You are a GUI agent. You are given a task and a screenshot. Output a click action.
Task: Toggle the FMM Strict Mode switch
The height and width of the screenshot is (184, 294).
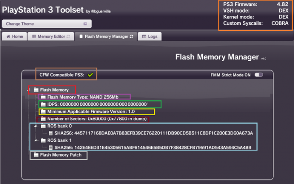(x=259, y=75)
